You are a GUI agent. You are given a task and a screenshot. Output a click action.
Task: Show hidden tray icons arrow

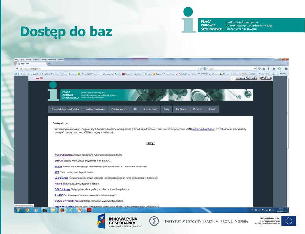coord(260,210)
